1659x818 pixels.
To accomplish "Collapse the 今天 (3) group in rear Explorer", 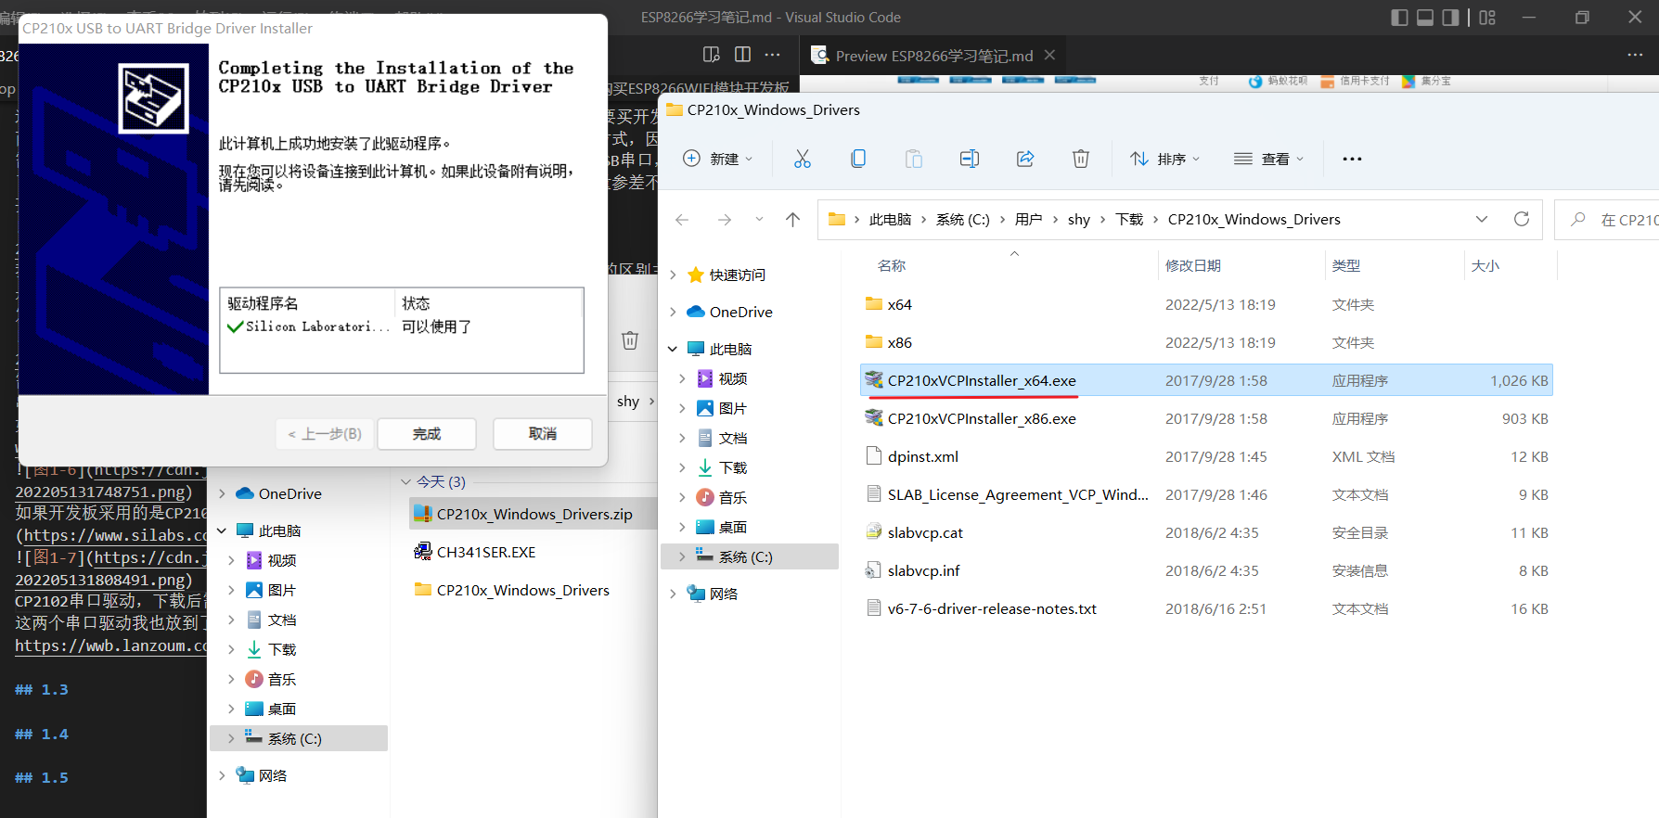I will [x=405, y=481].
